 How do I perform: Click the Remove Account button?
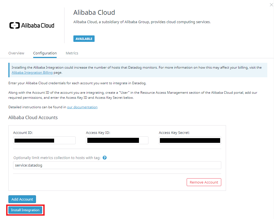204,182
